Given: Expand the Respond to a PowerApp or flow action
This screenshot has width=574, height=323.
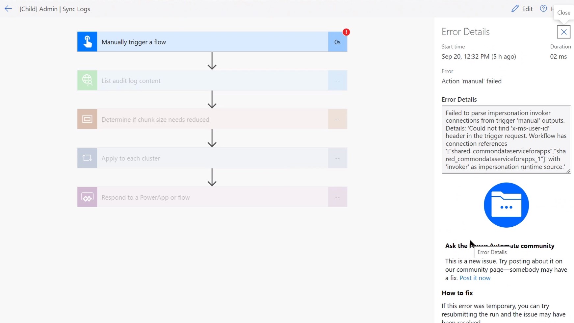Looking at the screenshot, I should (212, 197).
